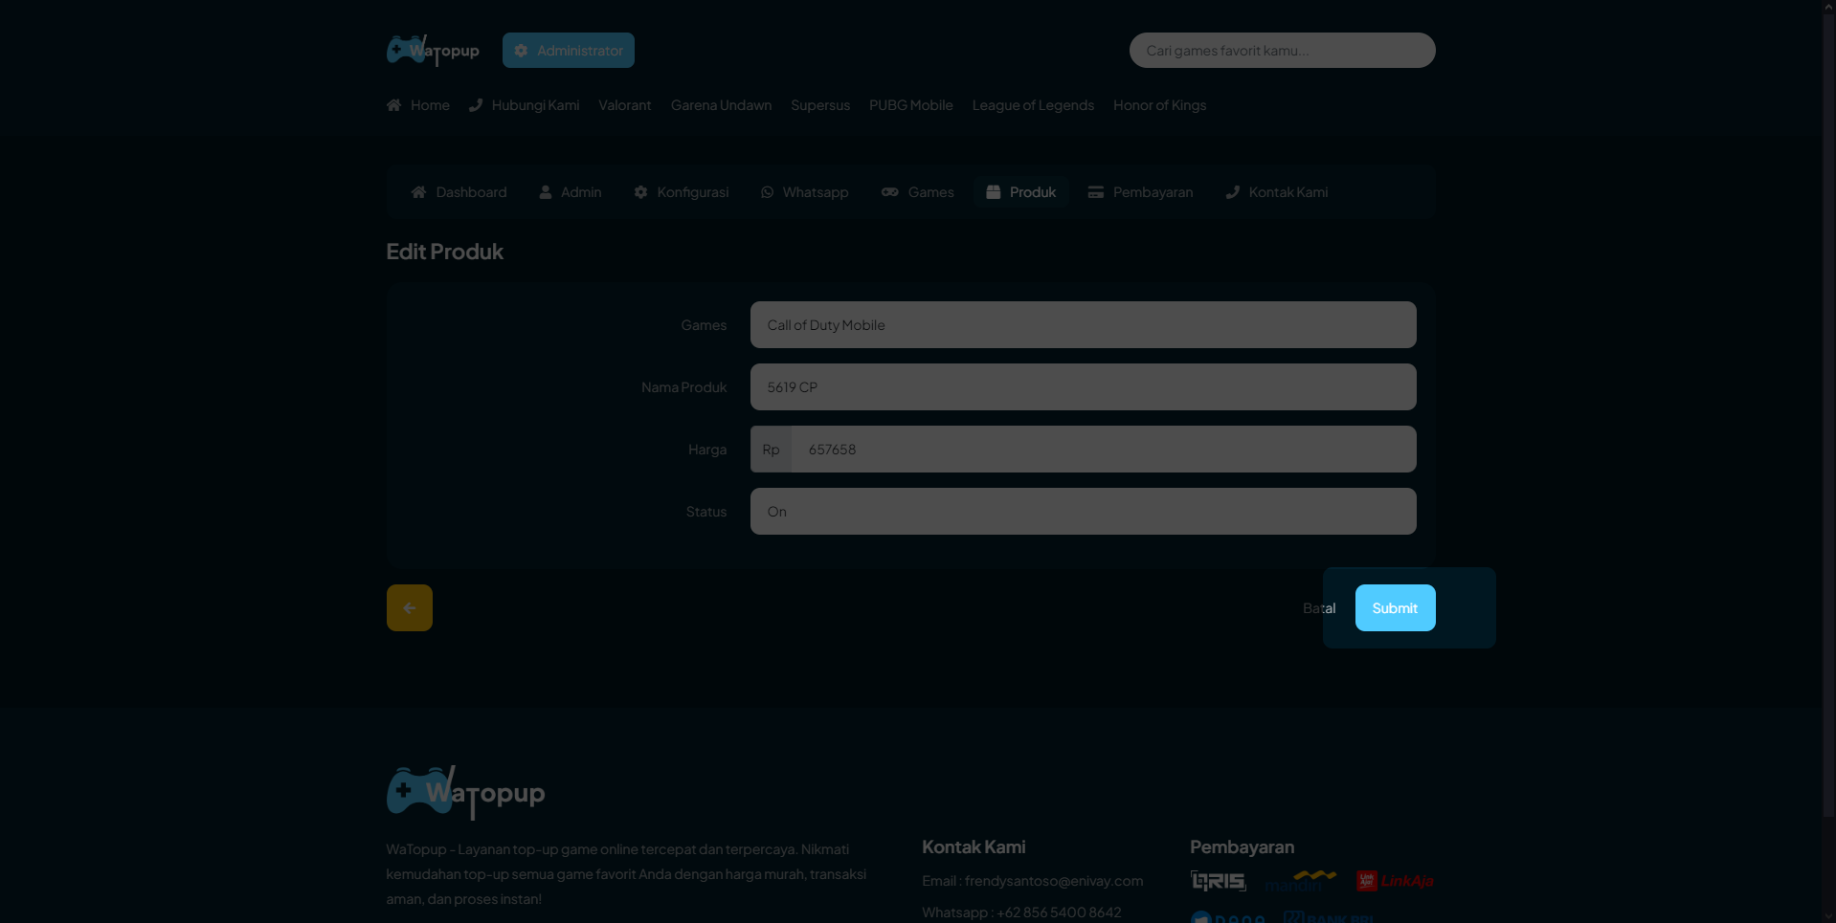
Task: Select the Produk tab
Action: [1021, 192]
